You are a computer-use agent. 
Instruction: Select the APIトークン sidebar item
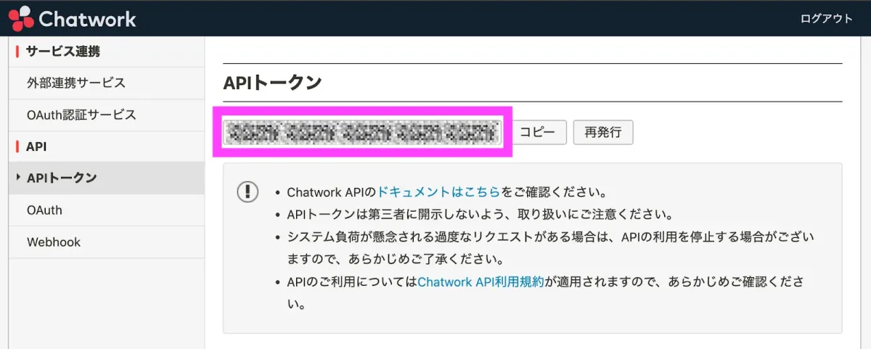tap(62, 178)
